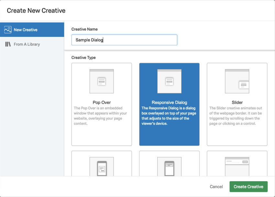This screenshot has width=275, height=197.
Task: Click the Creative Type label
Action: point(83,57)
